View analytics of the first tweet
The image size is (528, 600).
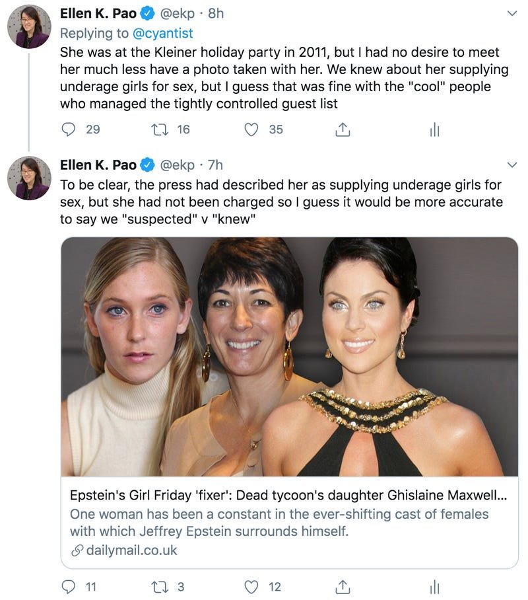[434, 130]
